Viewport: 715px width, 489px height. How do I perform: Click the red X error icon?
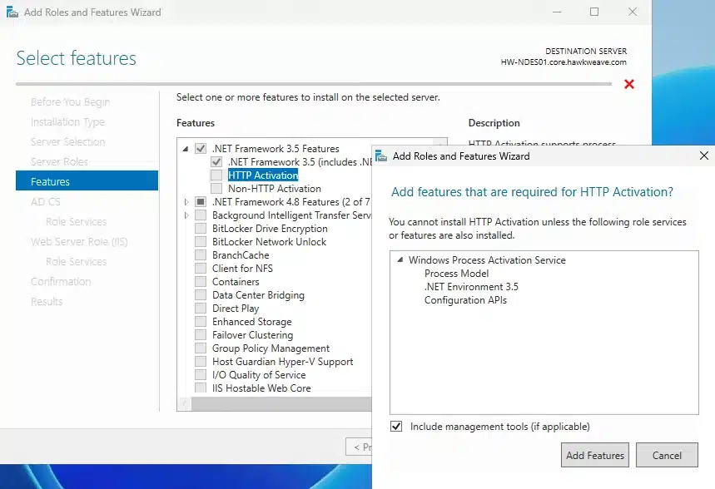click(629, 84)
